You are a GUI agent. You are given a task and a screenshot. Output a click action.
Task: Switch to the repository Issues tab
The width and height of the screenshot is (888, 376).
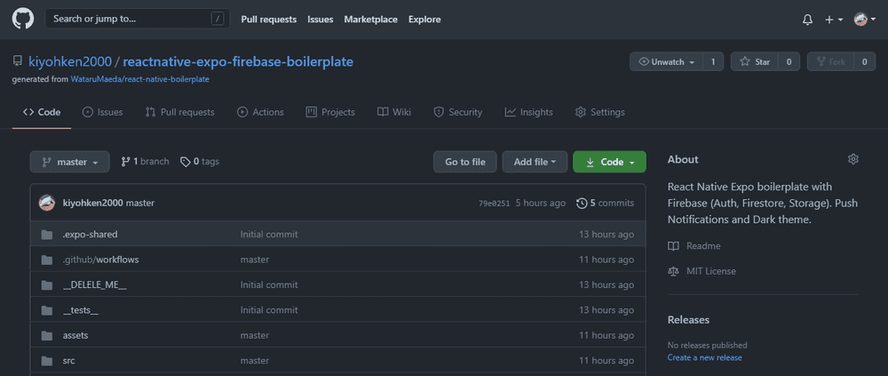point(102,112)
